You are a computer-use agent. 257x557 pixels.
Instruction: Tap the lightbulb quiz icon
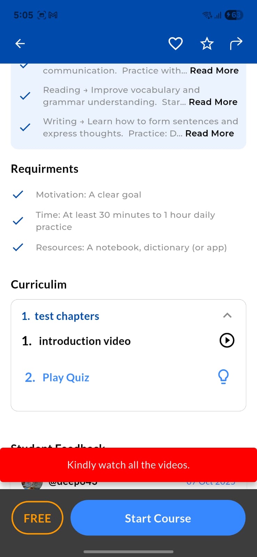tap(223, 377)
